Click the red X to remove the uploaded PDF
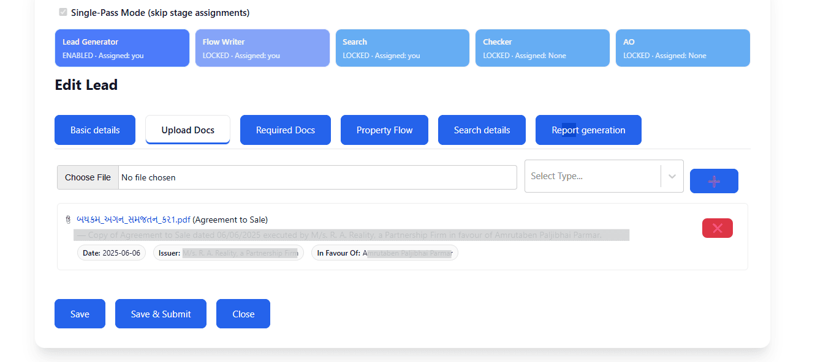Viewport: 815px width, 362px height. click(x=717, y=227)
